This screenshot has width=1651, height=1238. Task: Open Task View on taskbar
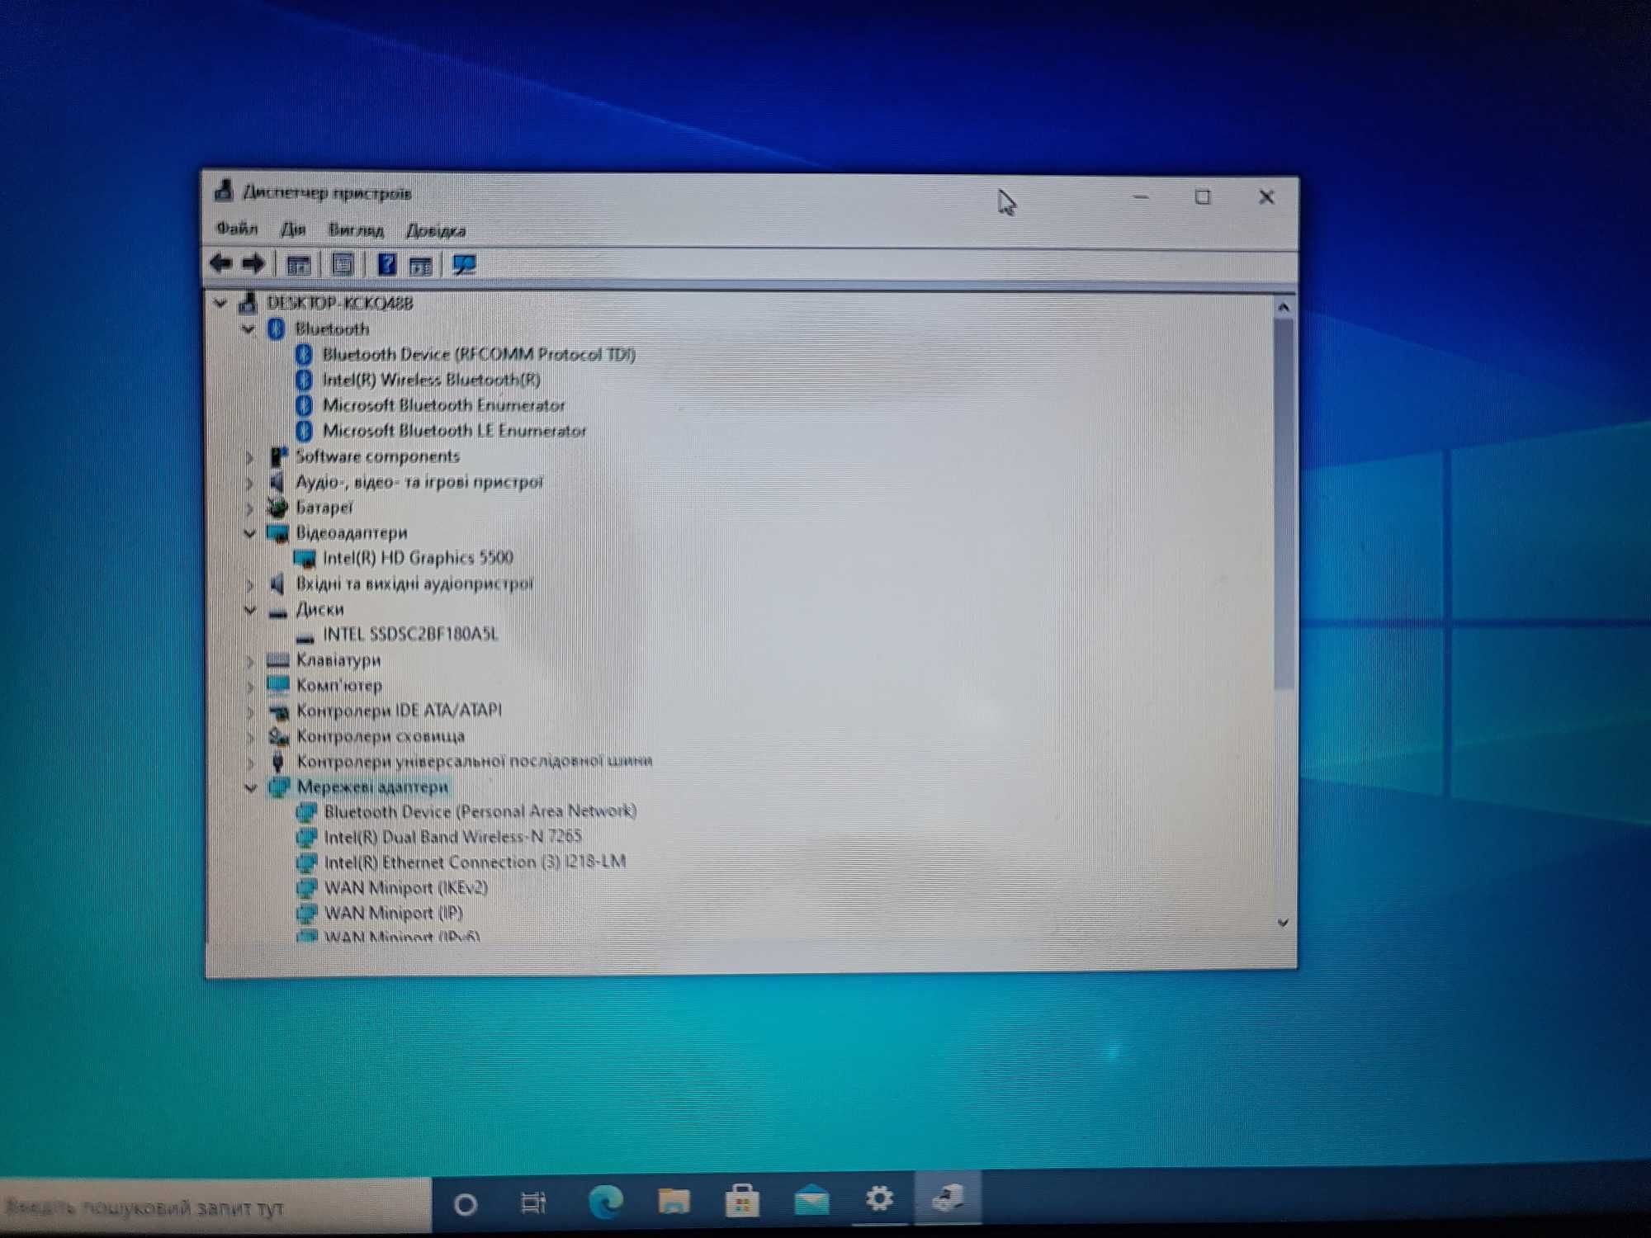[533, 1203]
